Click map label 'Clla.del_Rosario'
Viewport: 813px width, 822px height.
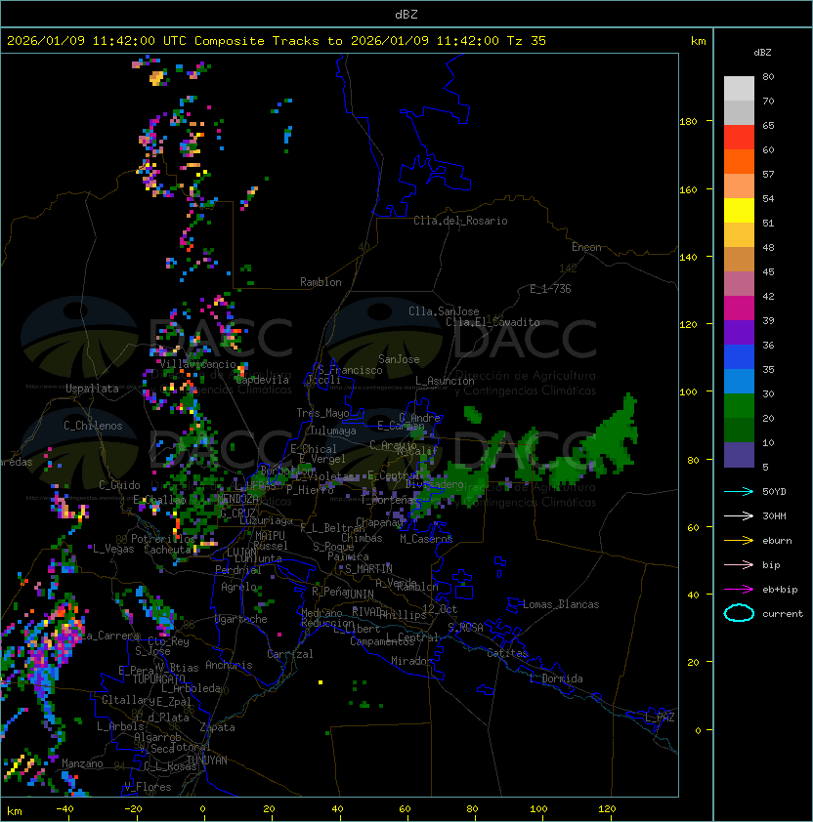[460, 221]
